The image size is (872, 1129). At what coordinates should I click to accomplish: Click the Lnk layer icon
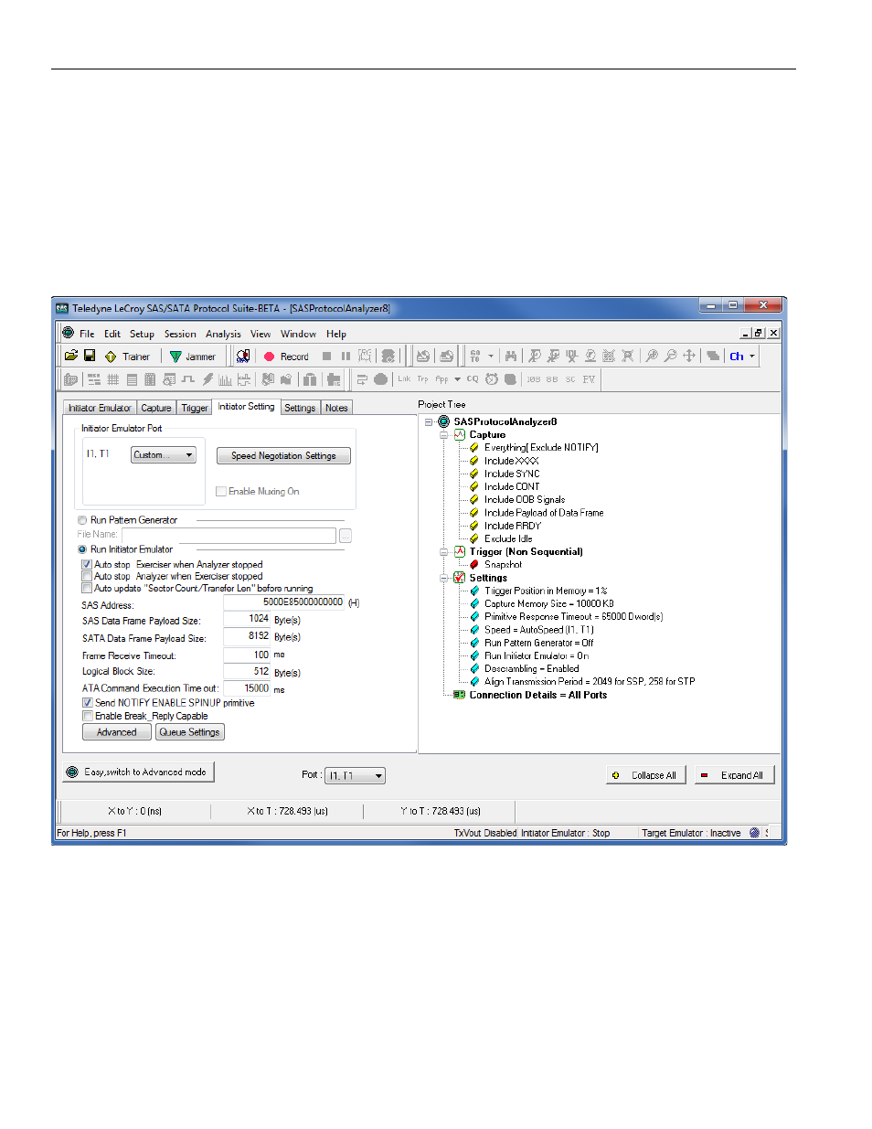pyautogui.click(x=404, y=378)
